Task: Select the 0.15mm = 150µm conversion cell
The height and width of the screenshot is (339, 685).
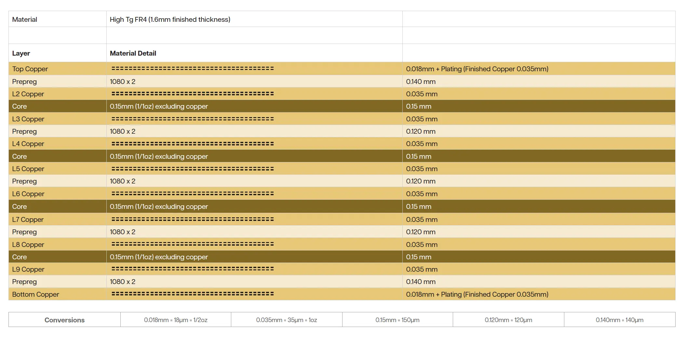Action: (397, 320)
